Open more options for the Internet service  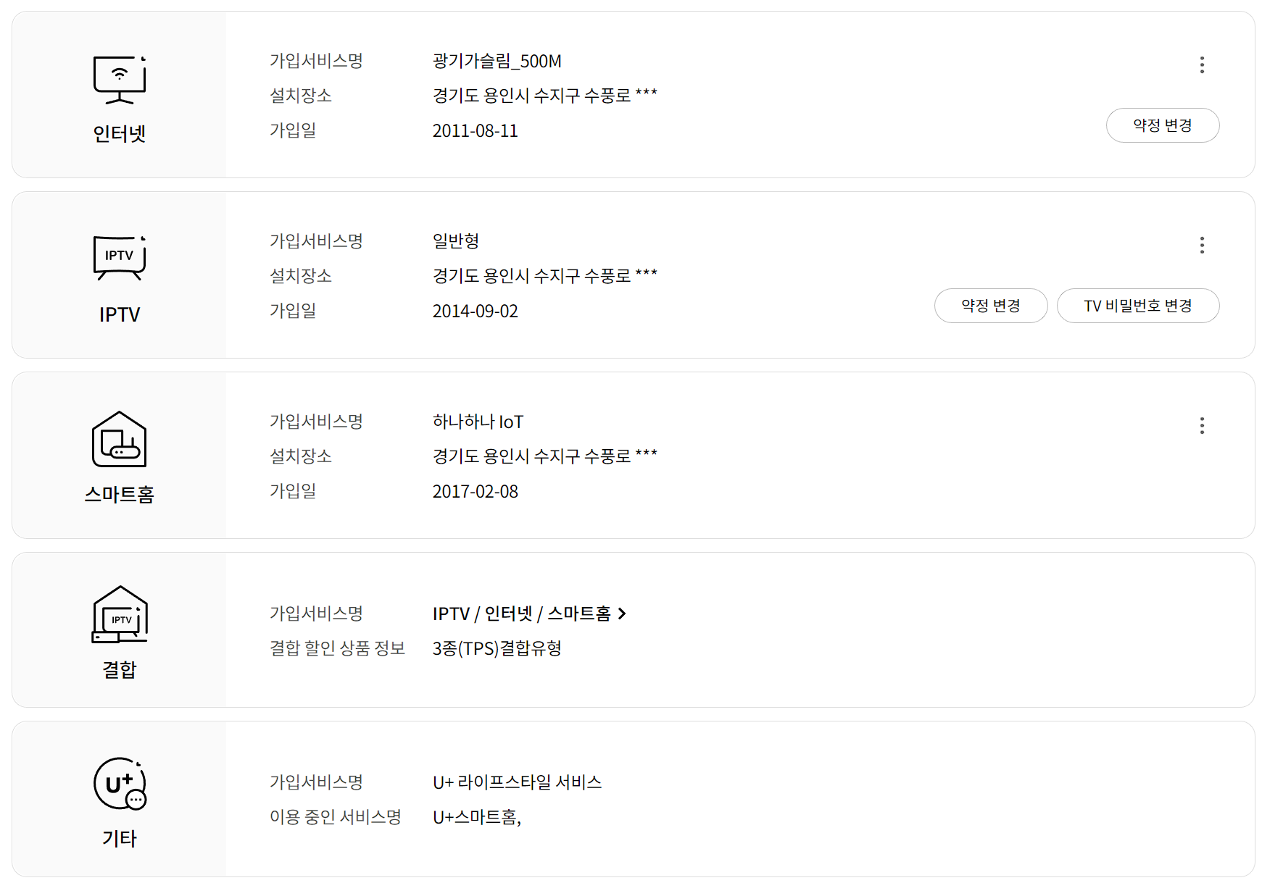[1202, 65]
